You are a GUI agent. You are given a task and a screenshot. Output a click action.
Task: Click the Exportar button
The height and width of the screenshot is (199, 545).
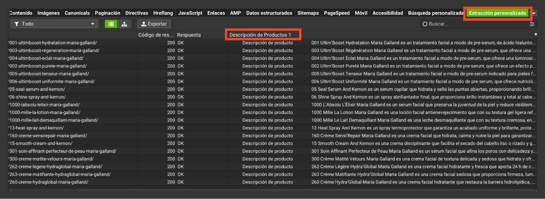point(154,24)
